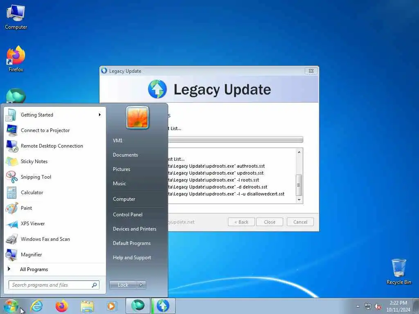Launch Windows Media Player from taskbar
Screen dimensions: 419x314
coord(111,306)
